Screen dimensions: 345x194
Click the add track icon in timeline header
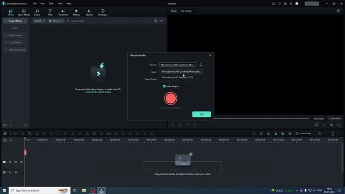tap(5, 140)
